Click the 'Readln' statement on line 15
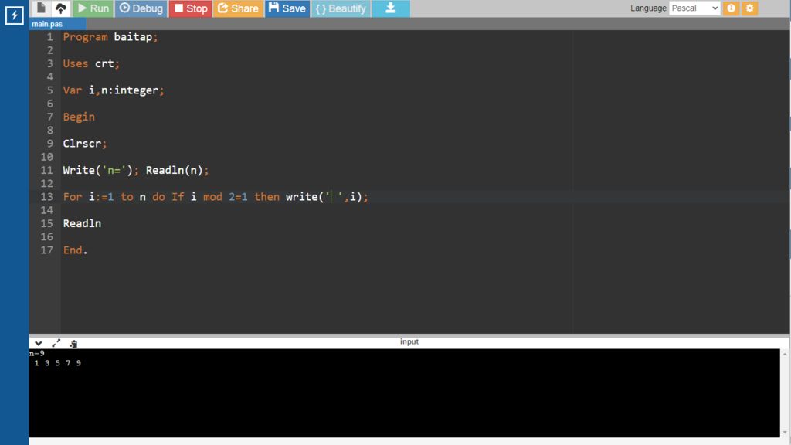Image resolution: width=791 pixels, height=445 pixels. (82, 223)
